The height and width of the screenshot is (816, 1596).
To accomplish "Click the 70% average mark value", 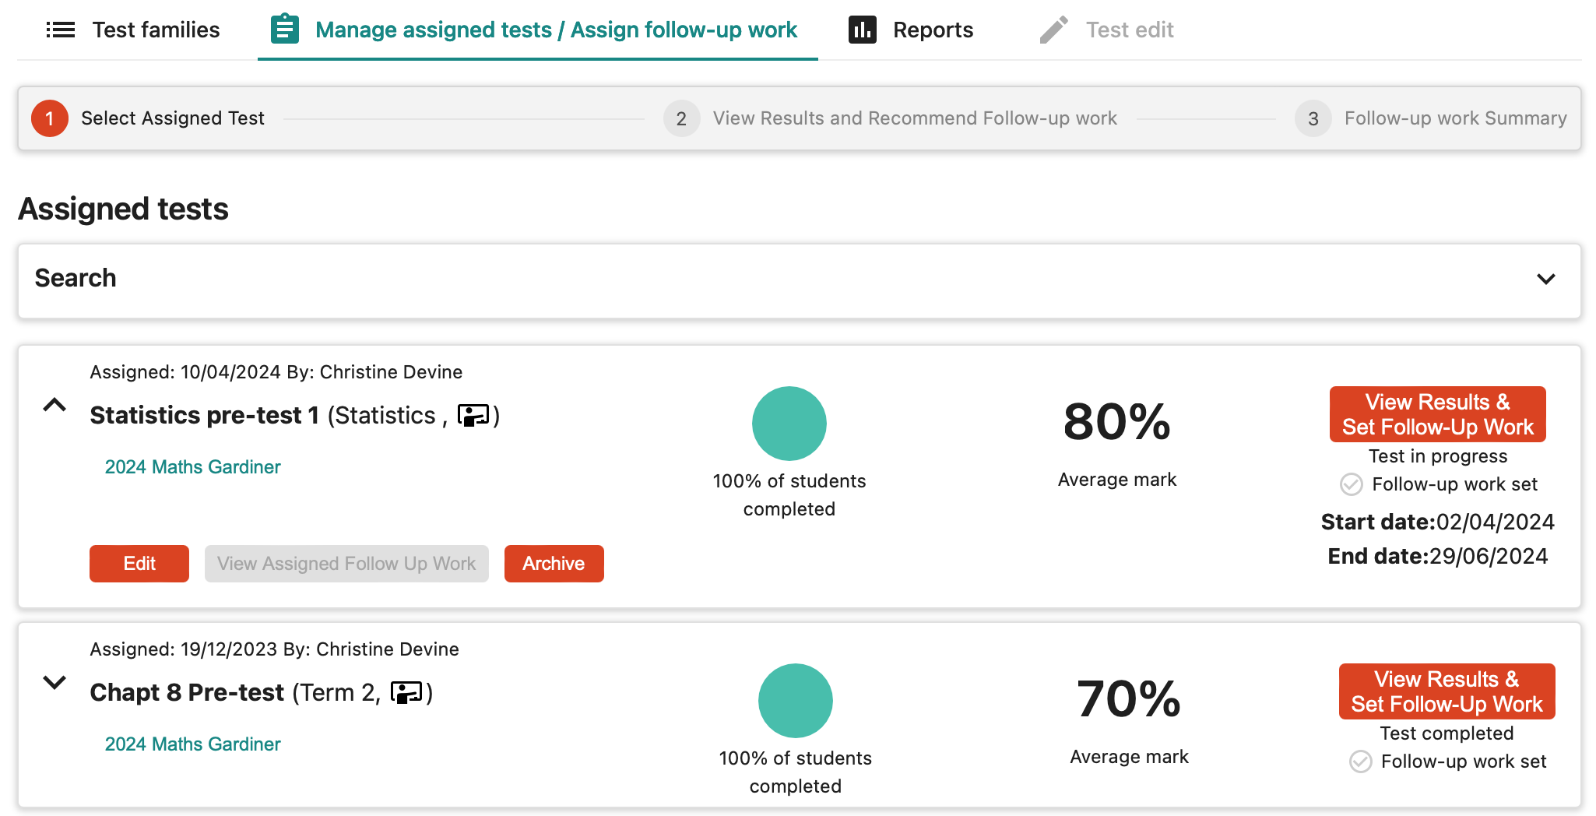I will click(1129, 699).
